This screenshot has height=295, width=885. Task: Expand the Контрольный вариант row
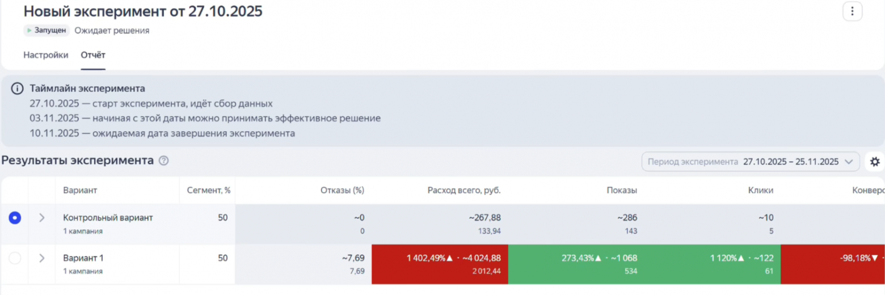pos(41,218)
